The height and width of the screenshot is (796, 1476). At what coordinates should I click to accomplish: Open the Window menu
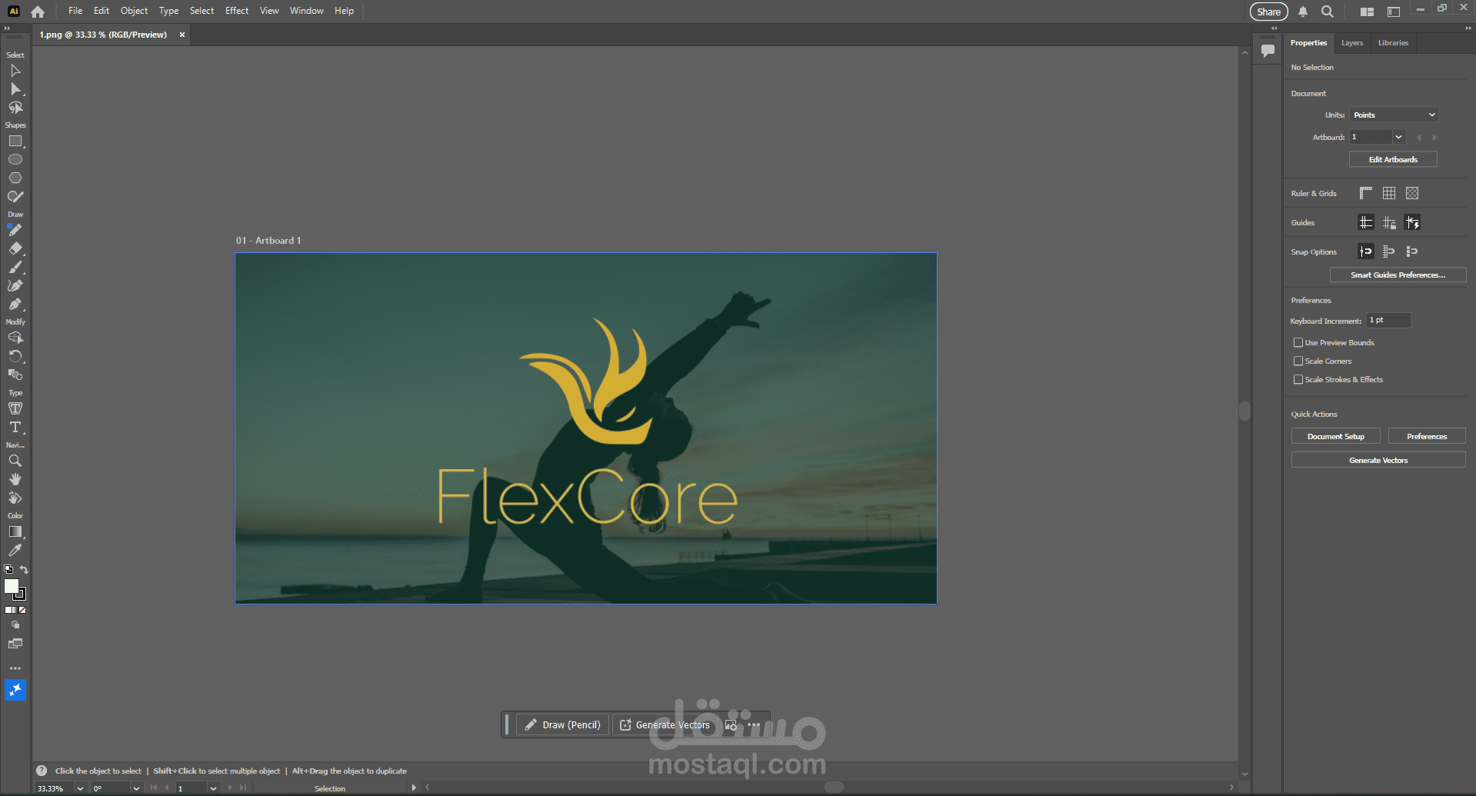307,11
